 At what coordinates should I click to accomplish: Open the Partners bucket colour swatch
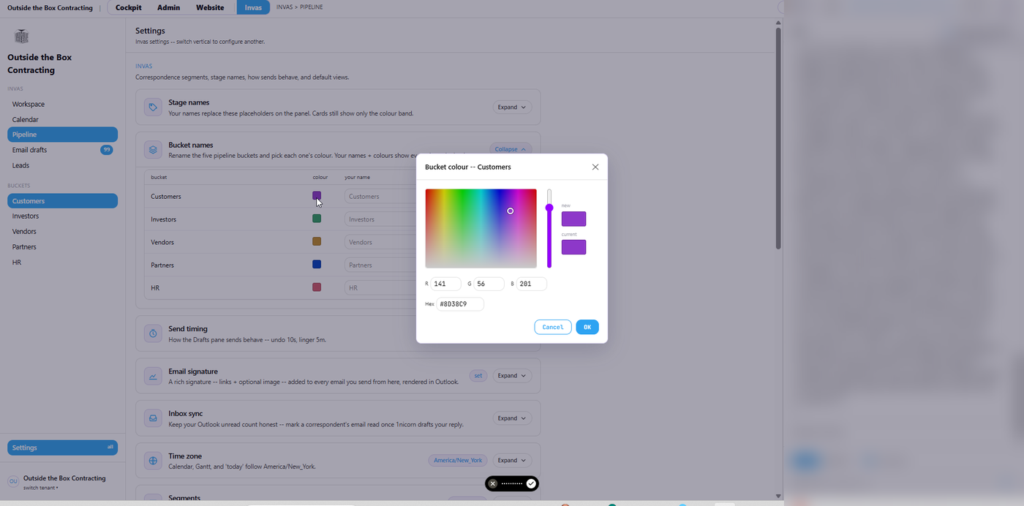tap(317, 265)
